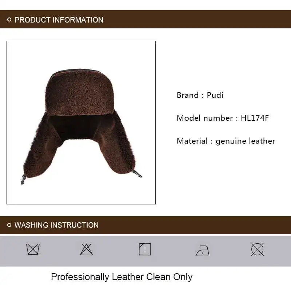Viewport: 291px width, 291px height.
Task: Select the WASHING INSTRUCTION header
Action: [56, 225]
